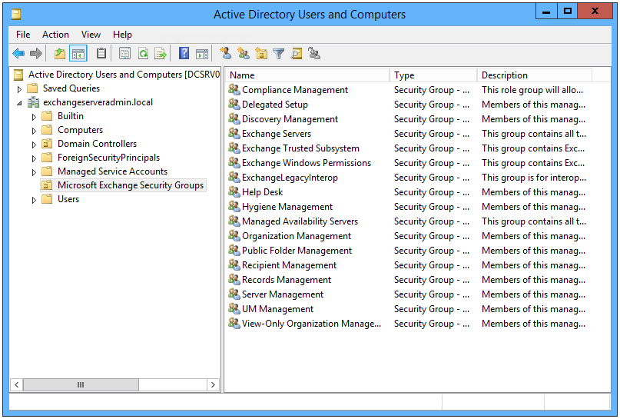The height and width of the screenshot is (419, 620).
Task: Select the View-Only Organization Manage... group
Action: pyautogui.click(x=311, y=324)
